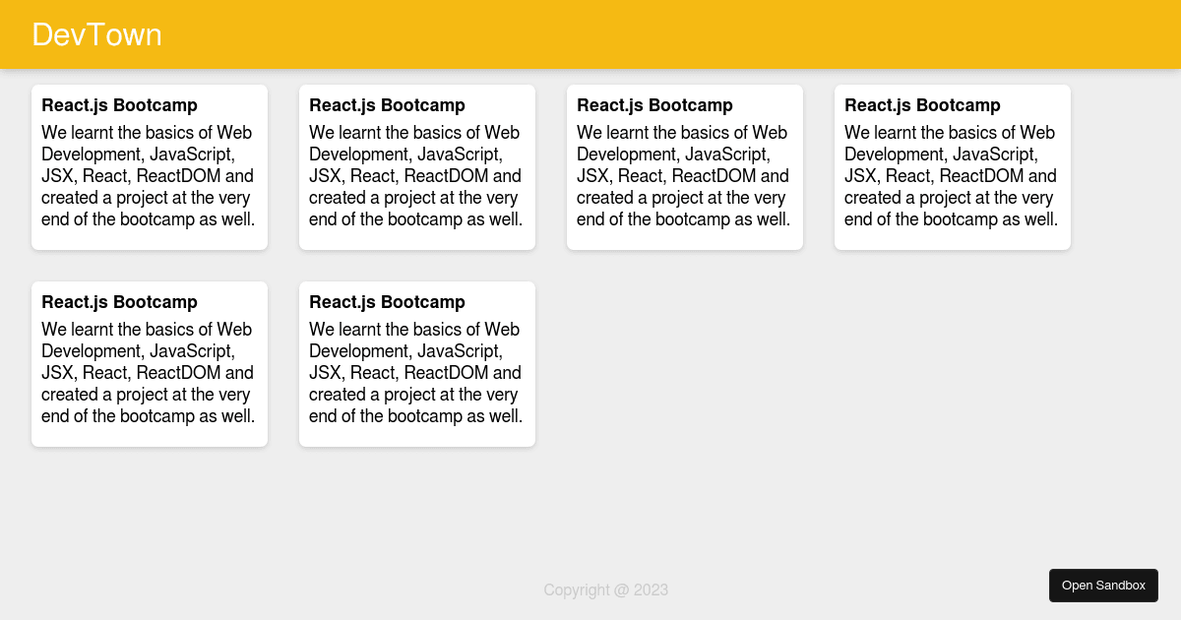This screenshot has height=620, width=1181.
Task: Select the third React.js Bootcamp card
Action: tap(685, 166)
